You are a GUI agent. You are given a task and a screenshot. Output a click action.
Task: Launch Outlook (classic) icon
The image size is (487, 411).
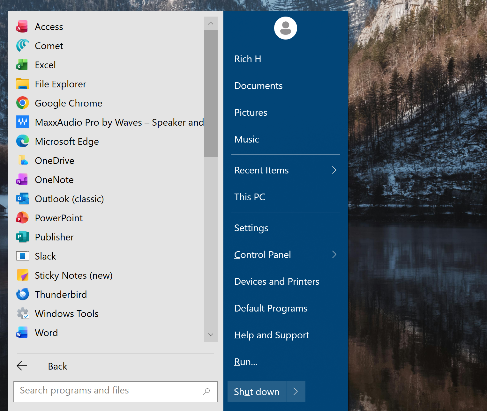22,199
